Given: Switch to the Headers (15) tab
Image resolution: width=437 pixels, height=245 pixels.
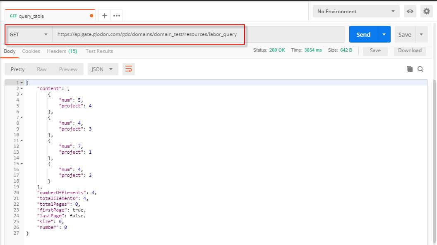Looking at the screenshot, I should pyautogui.click(x=62, y=51).
